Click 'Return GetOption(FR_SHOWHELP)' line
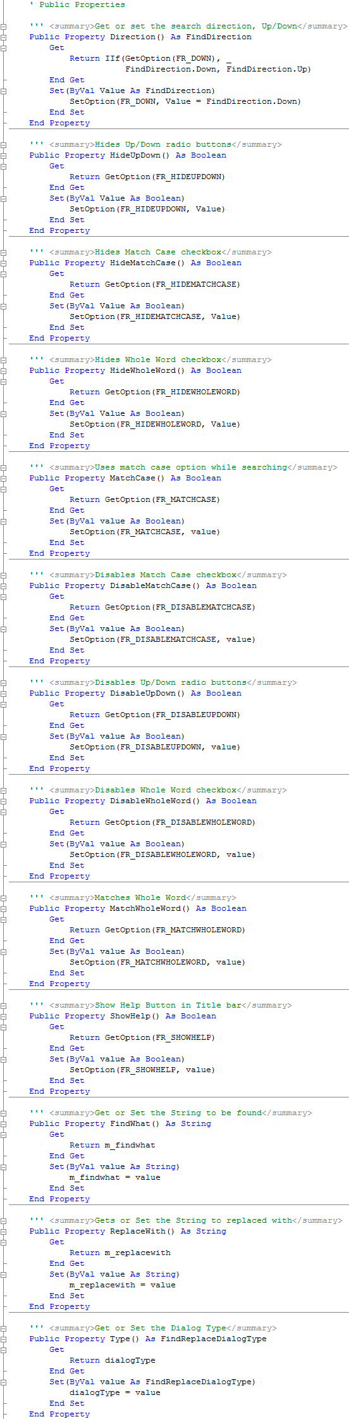 pos(142,1037)
